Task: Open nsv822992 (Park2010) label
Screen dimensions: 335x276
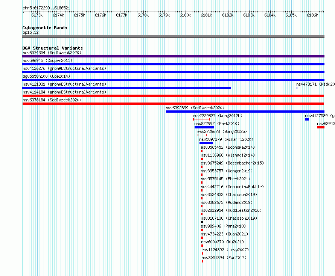Action: [217, 124]
